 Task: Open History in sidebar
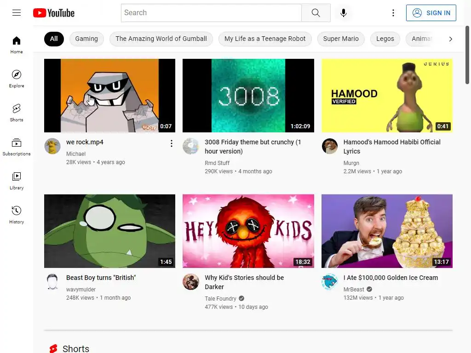(17, 215)
